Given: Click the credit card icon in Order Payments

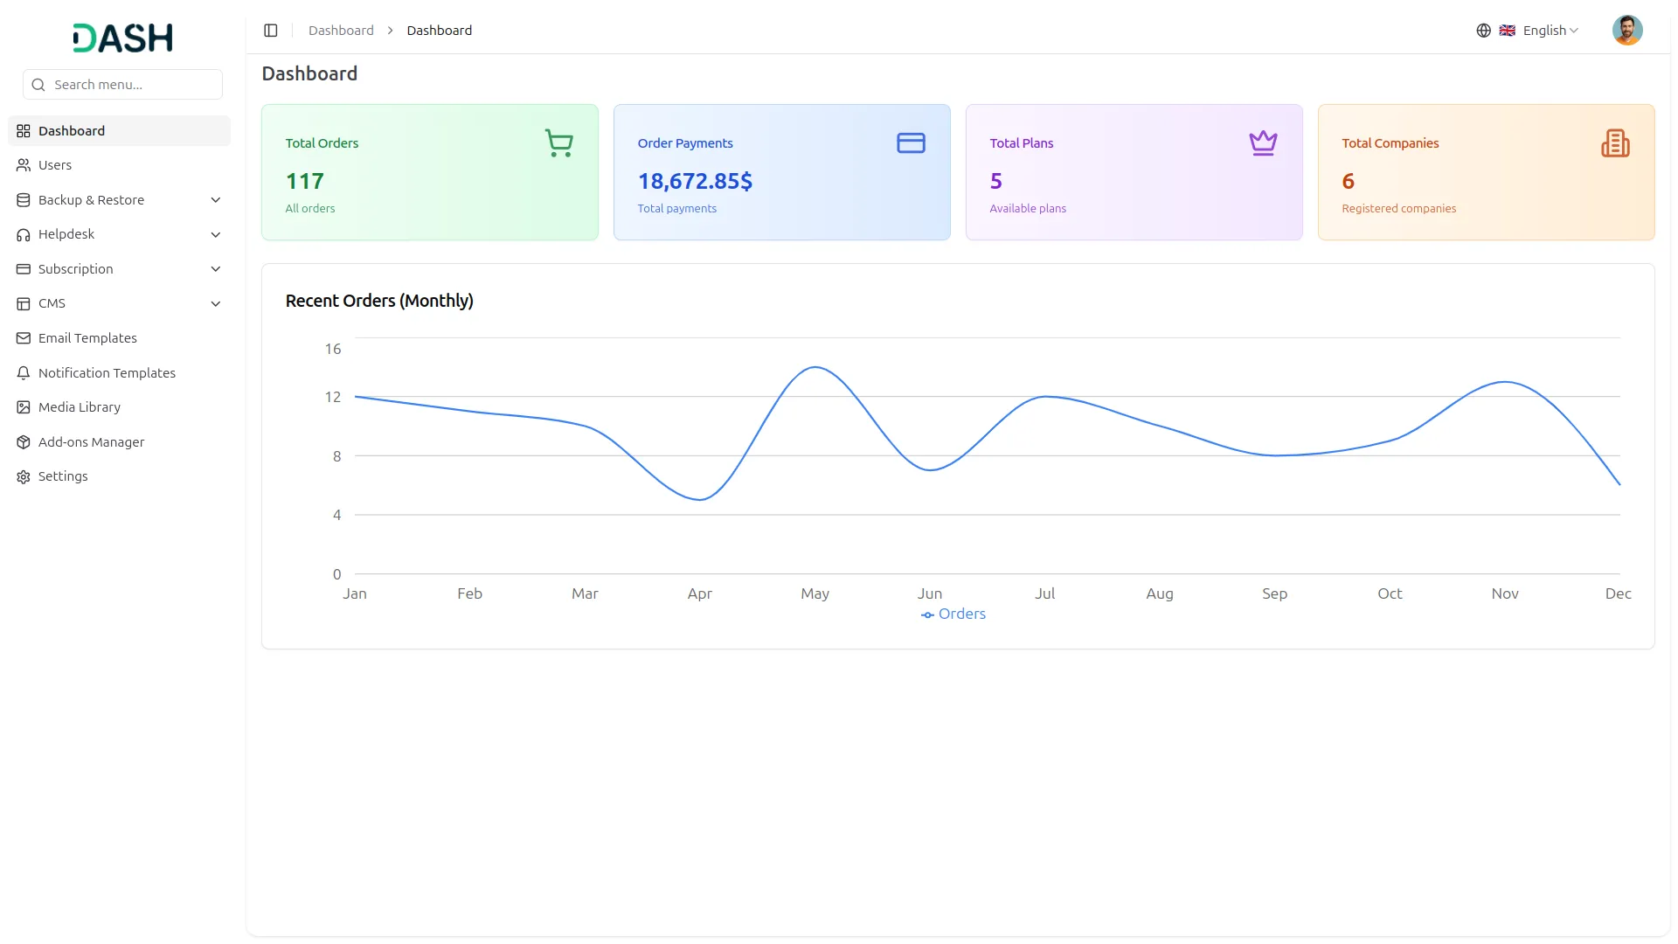Looking at the screenshot, I should [x=911, y=143].
